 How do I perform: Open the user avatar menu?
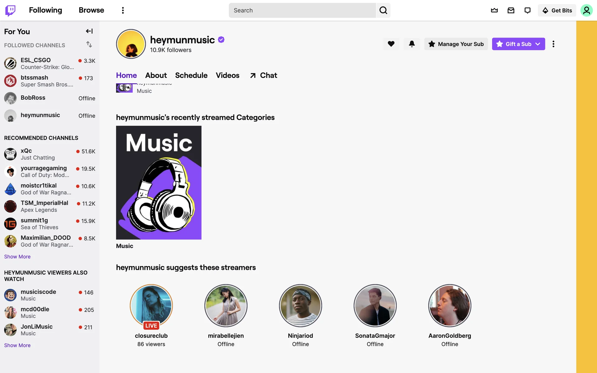point(586,11)
